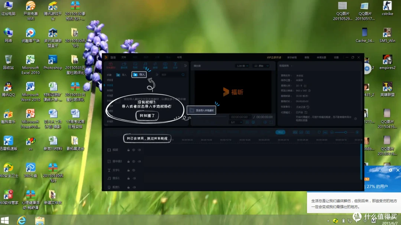This screenshot has height=225, width=401.
Task: Click 双击导入本地素材 import area
Action: click(202, 110)
